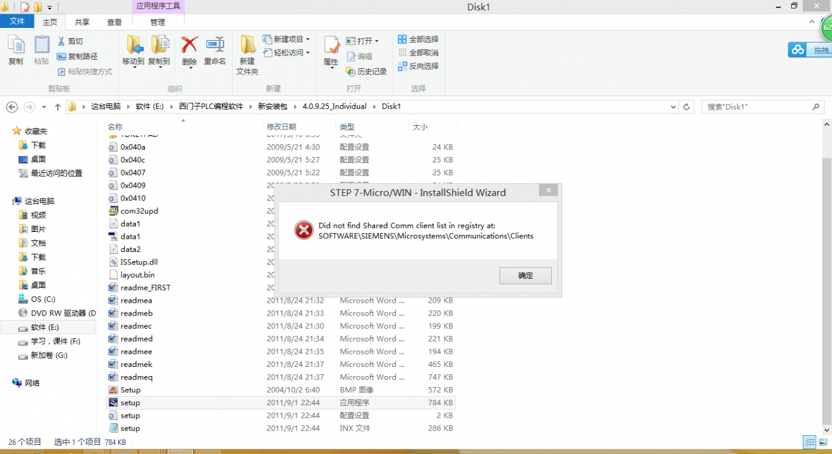Sort by the Name (名称) column header
The image size is (832, 454).
pos(115,127)
